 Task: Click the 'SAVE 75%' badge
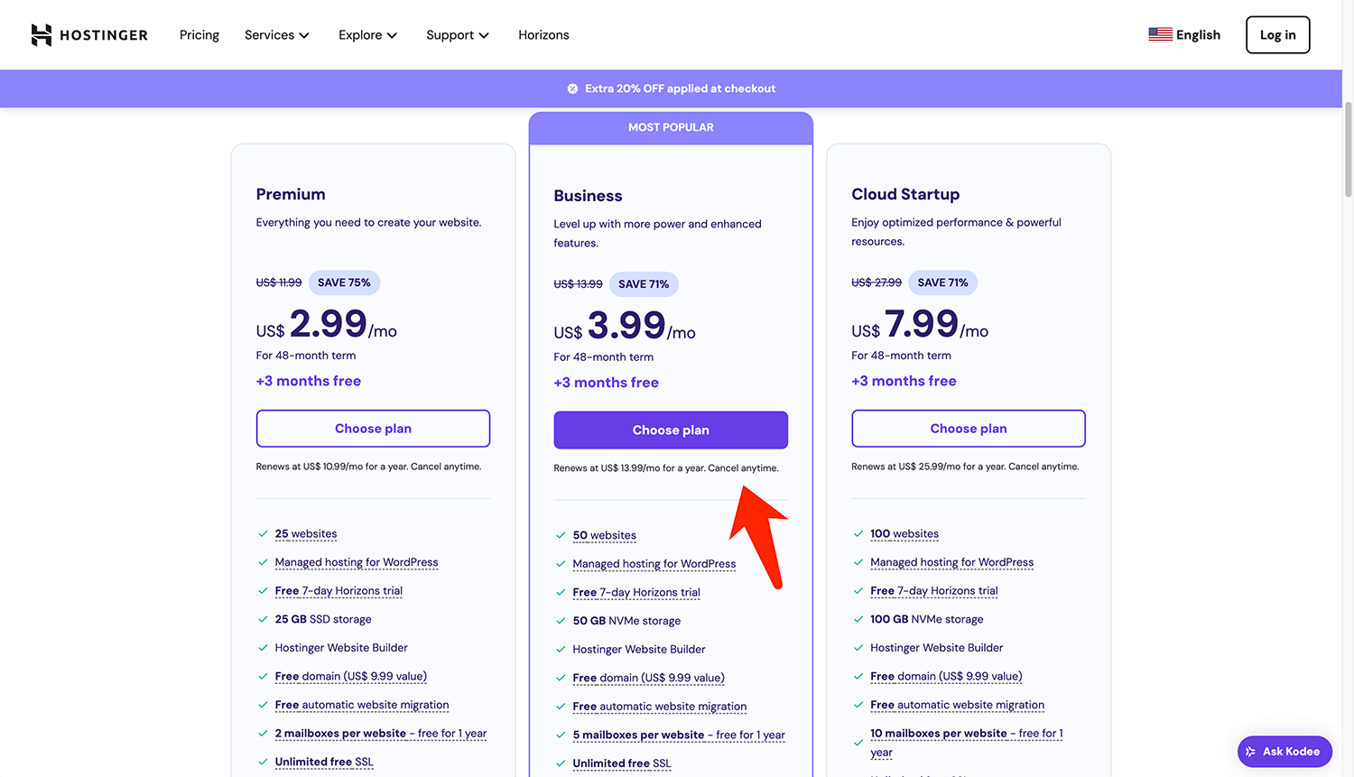point(344,282)
